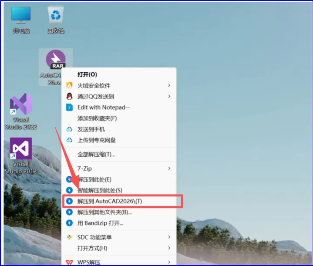This screenshot has height=266, width=313.
Task: Click the Visual Studio 2022 label text
Action: click(21, 123)
